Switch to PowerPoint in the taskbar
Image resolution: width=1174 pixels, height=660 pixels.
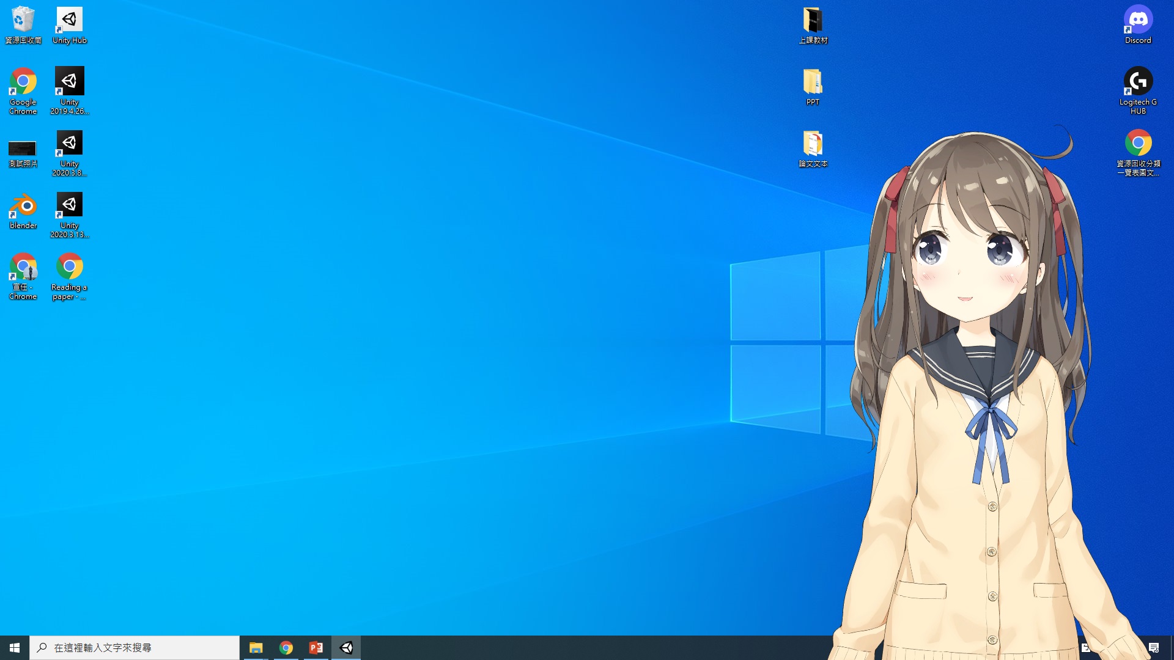pyautogui.click(x=316, y=648)
